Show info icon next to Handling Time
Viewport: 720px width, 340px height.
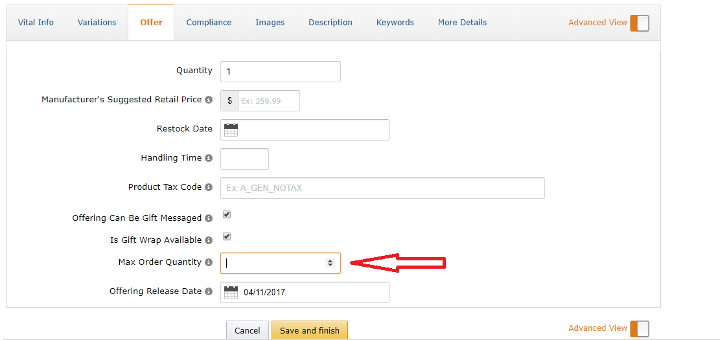(209, 158)
